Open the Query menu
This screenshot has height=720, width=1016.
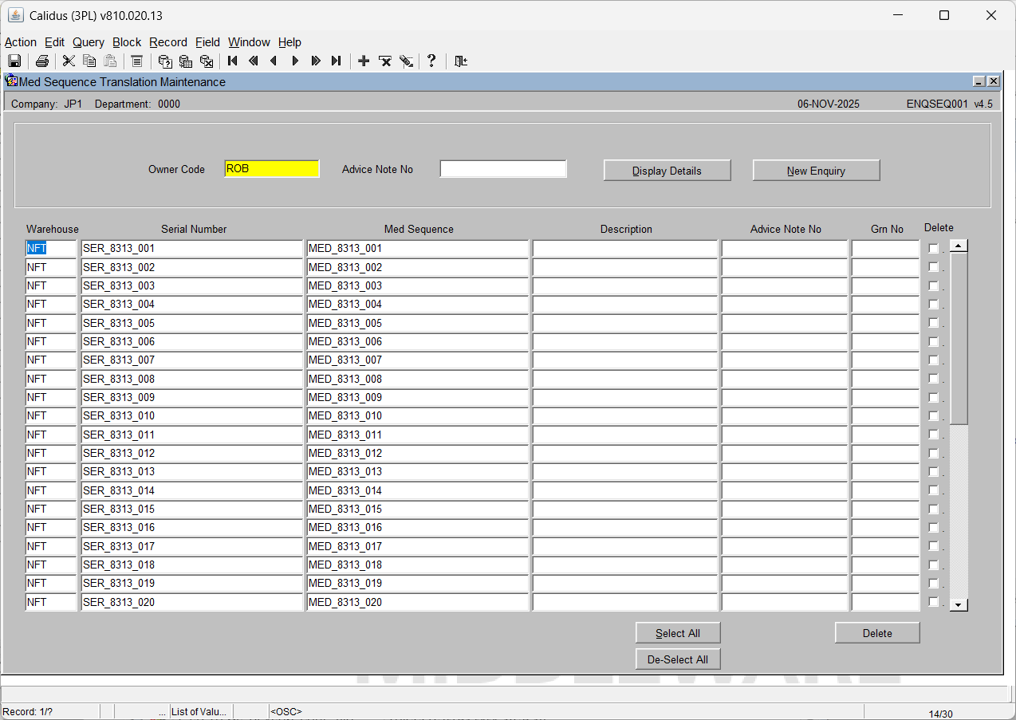pyautogui.click(x=88, y=42)
